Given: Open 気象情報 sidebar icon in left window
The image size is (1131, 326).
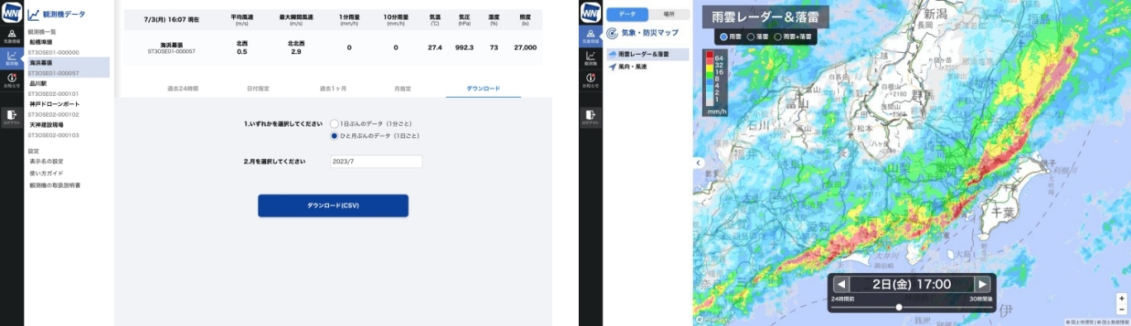Looking at the screenshot, I should (12, 36).
